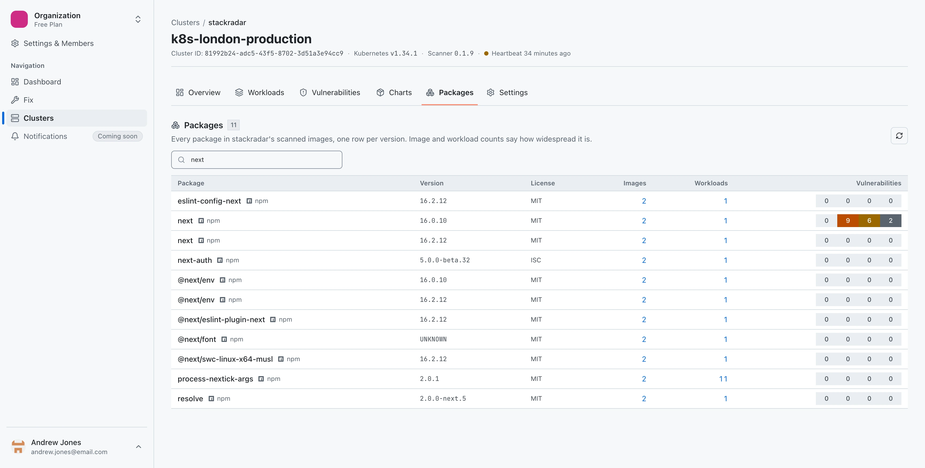Switch to the Workloads tab
This screenshot has width=925, height=468.
point(259,92)
